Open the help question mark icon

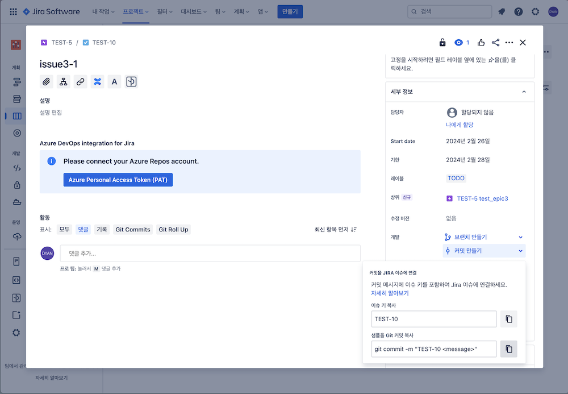[x=519, y=11]
